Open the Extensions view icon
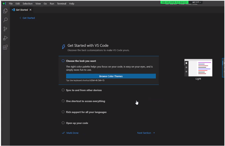The image size is (225, 146). pos(5,47)
